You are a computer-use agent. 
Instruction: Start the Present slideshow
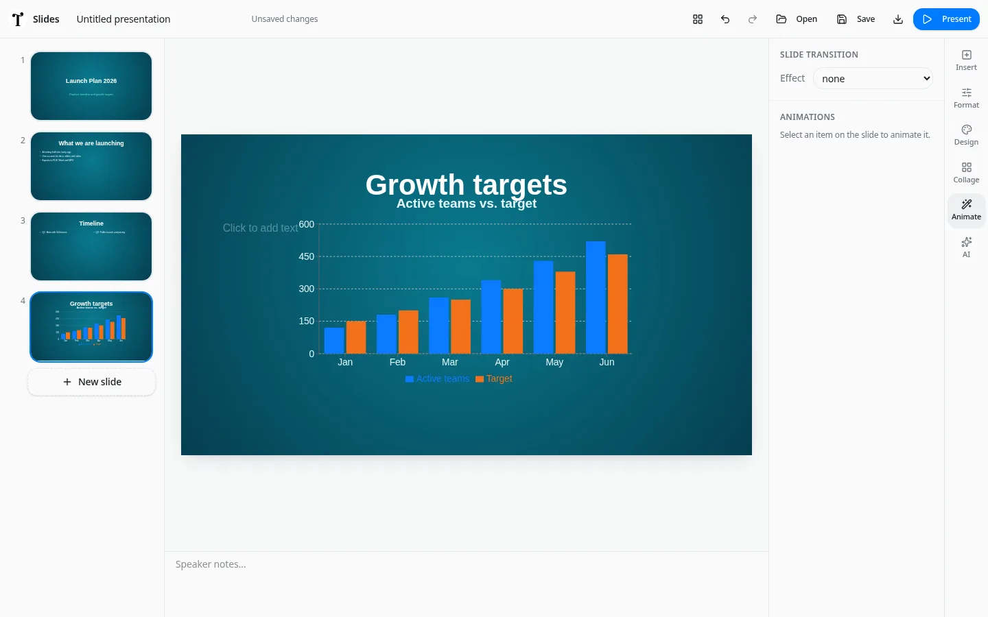946,19
